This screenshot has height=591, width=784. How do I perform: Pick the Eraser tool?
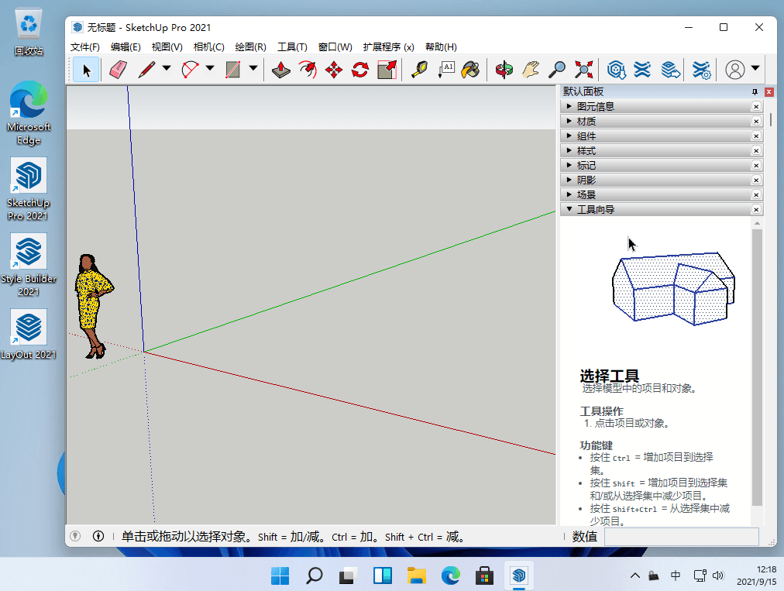(x=118, y=70)
